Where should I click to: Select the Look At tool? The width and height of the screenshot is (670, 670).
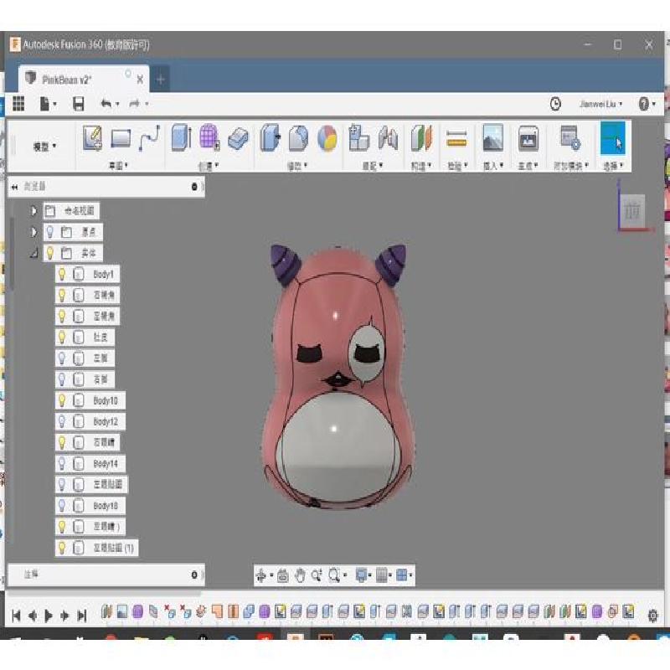[282, 575]
